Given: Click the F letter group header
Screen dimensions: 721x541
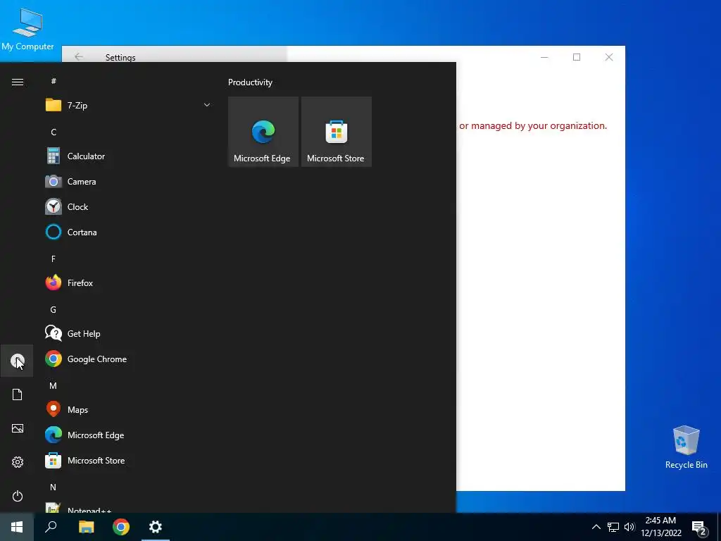Looking at the screenshot, I should click(x=54, y=259).
